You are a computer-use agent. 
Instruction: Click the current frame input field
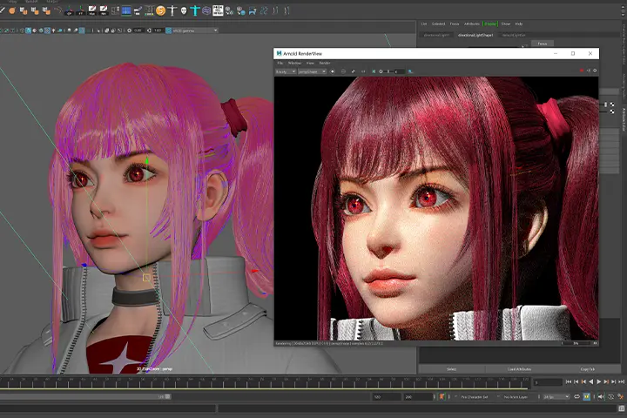coord(548,381)
